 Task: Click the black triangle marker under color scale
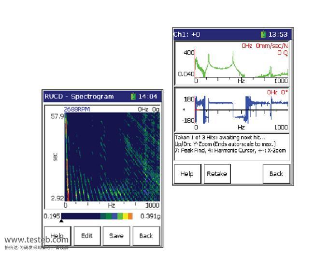(x=61, y=220)
